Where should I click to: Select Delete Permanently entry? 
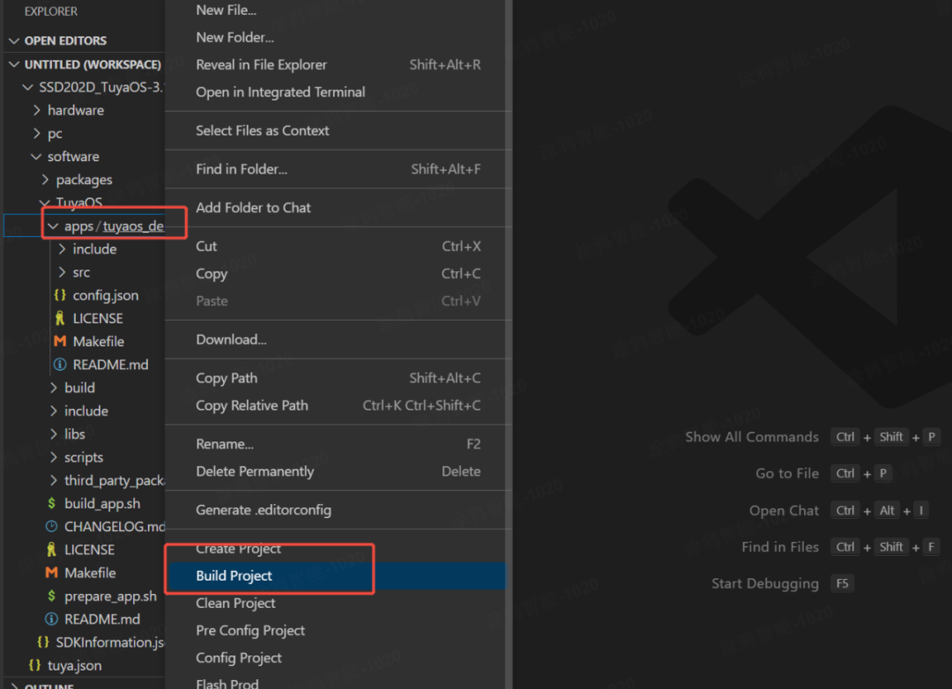(338, 471)
